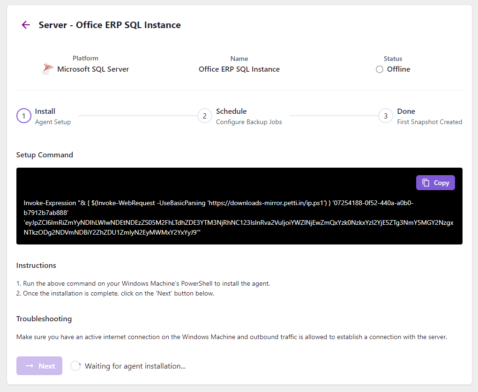The height and width of the screenshot is (392, 478).
Task: Click the waiting spinner icon
Action: tap(75, 366)
